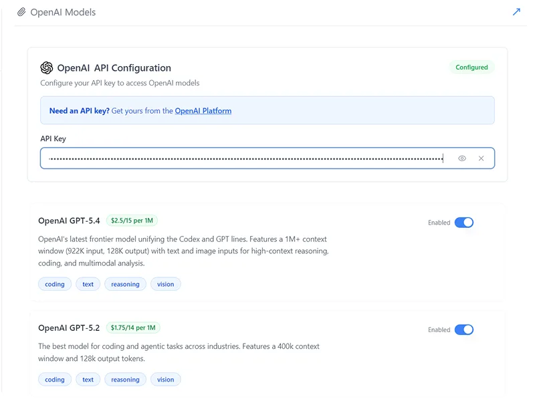535x401 pixels.
Task: Click the Enabled label next to GPT-5.4
Action: click(x=439, y=223)
